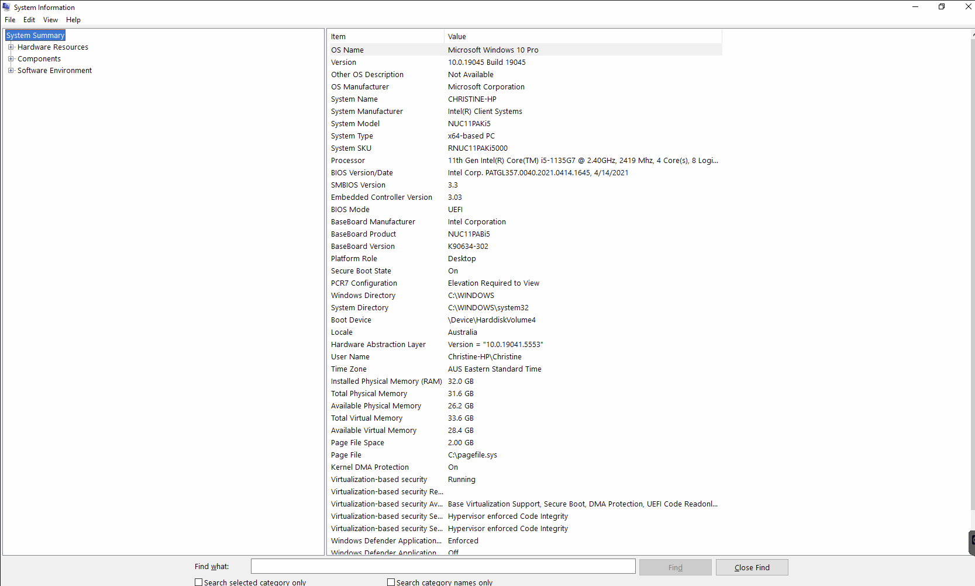This screenshot has height=586, width=975.
Task: Click the Elevation Required to View value
Action: coord(494,283)
